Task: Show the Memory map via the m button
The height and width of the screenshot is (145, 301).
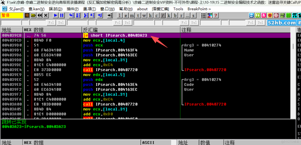Action: (132, 15)
